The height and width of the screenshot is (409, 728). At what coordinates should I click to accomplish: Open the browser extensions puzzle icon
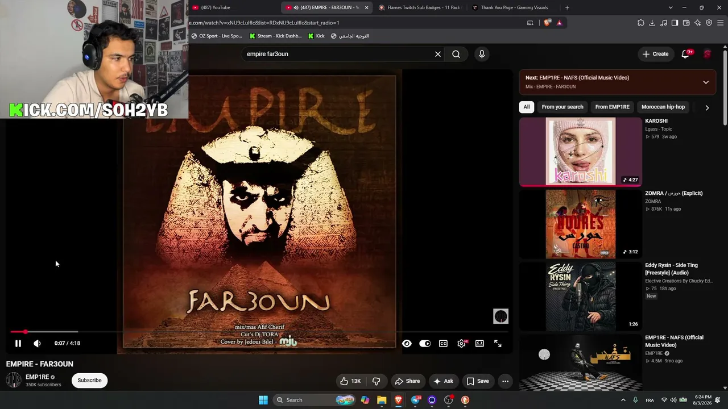click(x=640, y=23)
